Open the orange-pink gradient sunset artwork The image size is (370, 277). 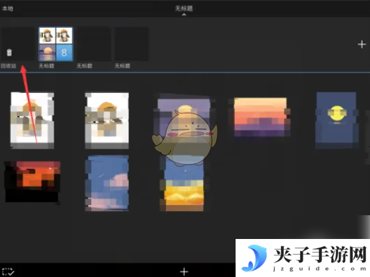(260, 117)
